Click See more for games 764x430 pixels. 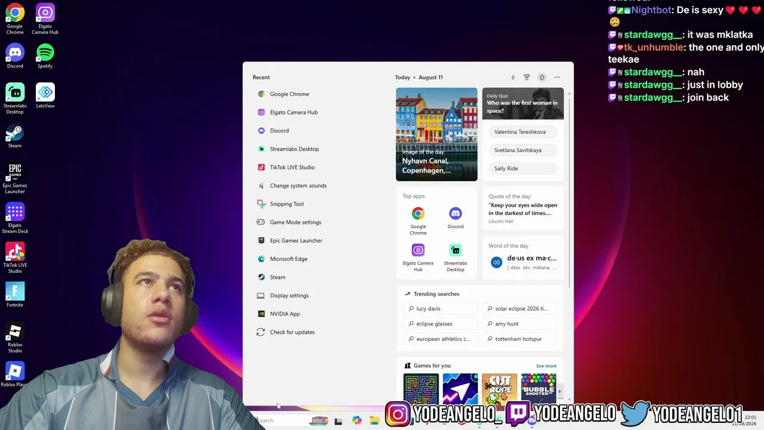coord(546,366)
